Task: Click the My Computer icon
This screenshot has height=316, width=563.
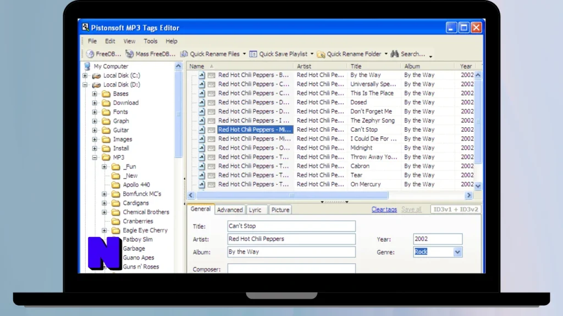Action: tap(87, 66)
